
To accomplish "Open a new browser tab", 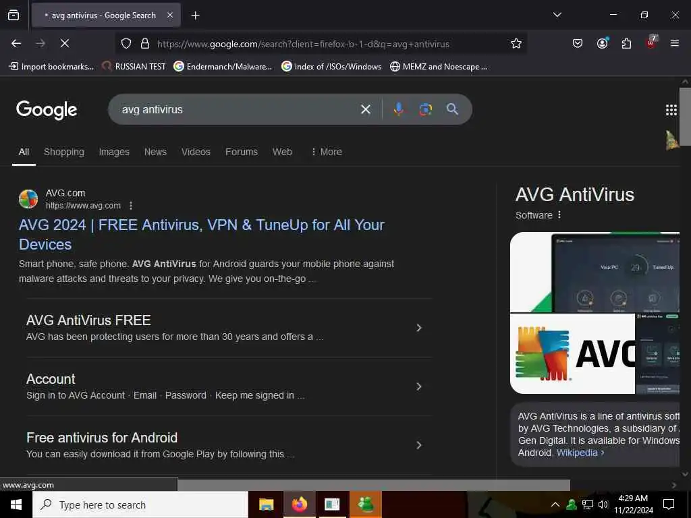I will pyautogui.click(x=195, y=16).
